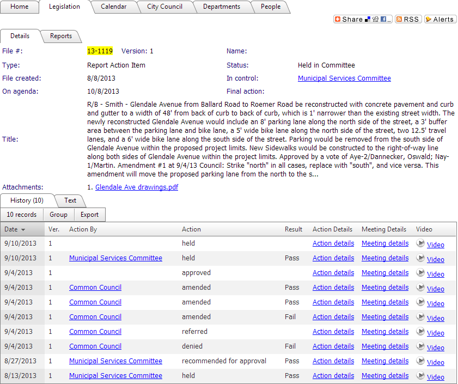
Task: Open In control Municipal Services Committee link
Action: coord(344,78)
